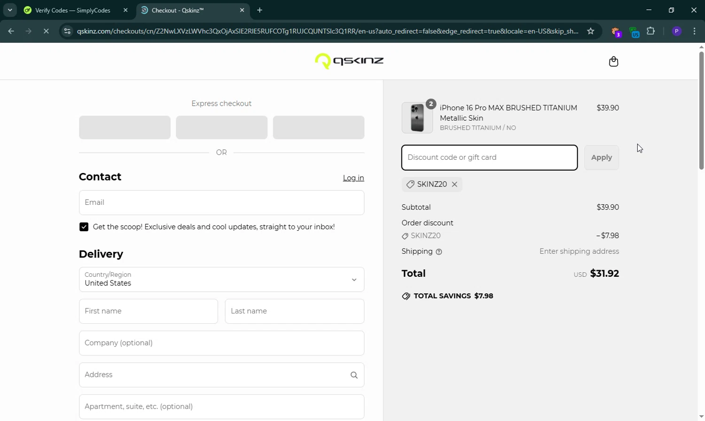Expand the Country/Region dropdown
705x421 pixels.
tap(221, 280)
